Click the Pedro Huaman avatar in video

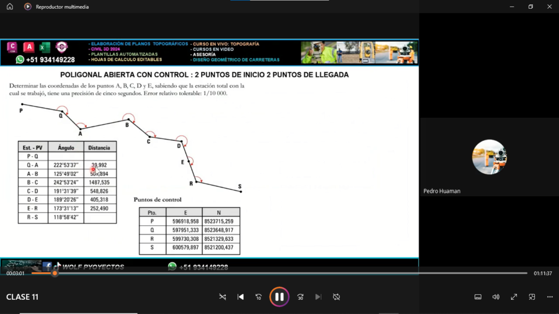pos(489,157)
